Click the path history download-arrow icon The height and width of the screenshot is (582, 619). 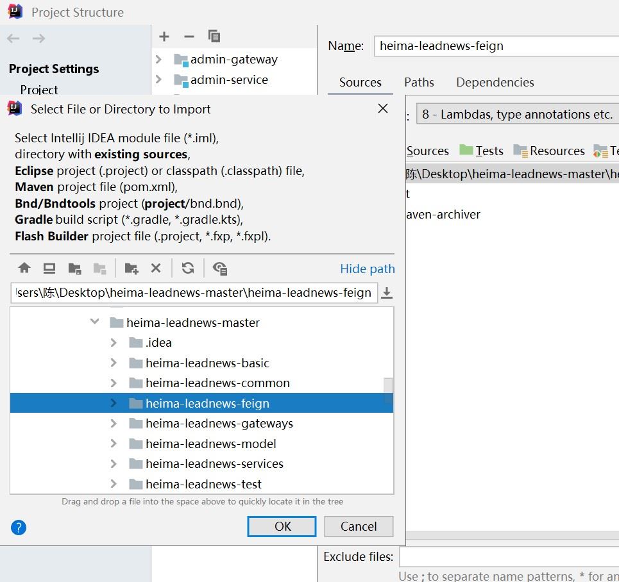click(x=387, y=293)
